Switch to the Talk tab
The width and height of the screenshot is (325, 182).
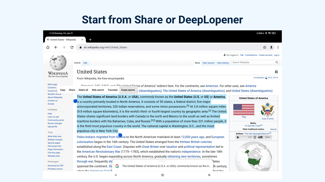tap(85, 63)
